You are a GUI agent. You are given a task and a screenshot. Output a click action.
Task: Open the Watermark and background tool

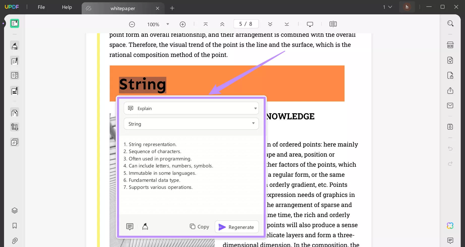(x=15, y=142)
